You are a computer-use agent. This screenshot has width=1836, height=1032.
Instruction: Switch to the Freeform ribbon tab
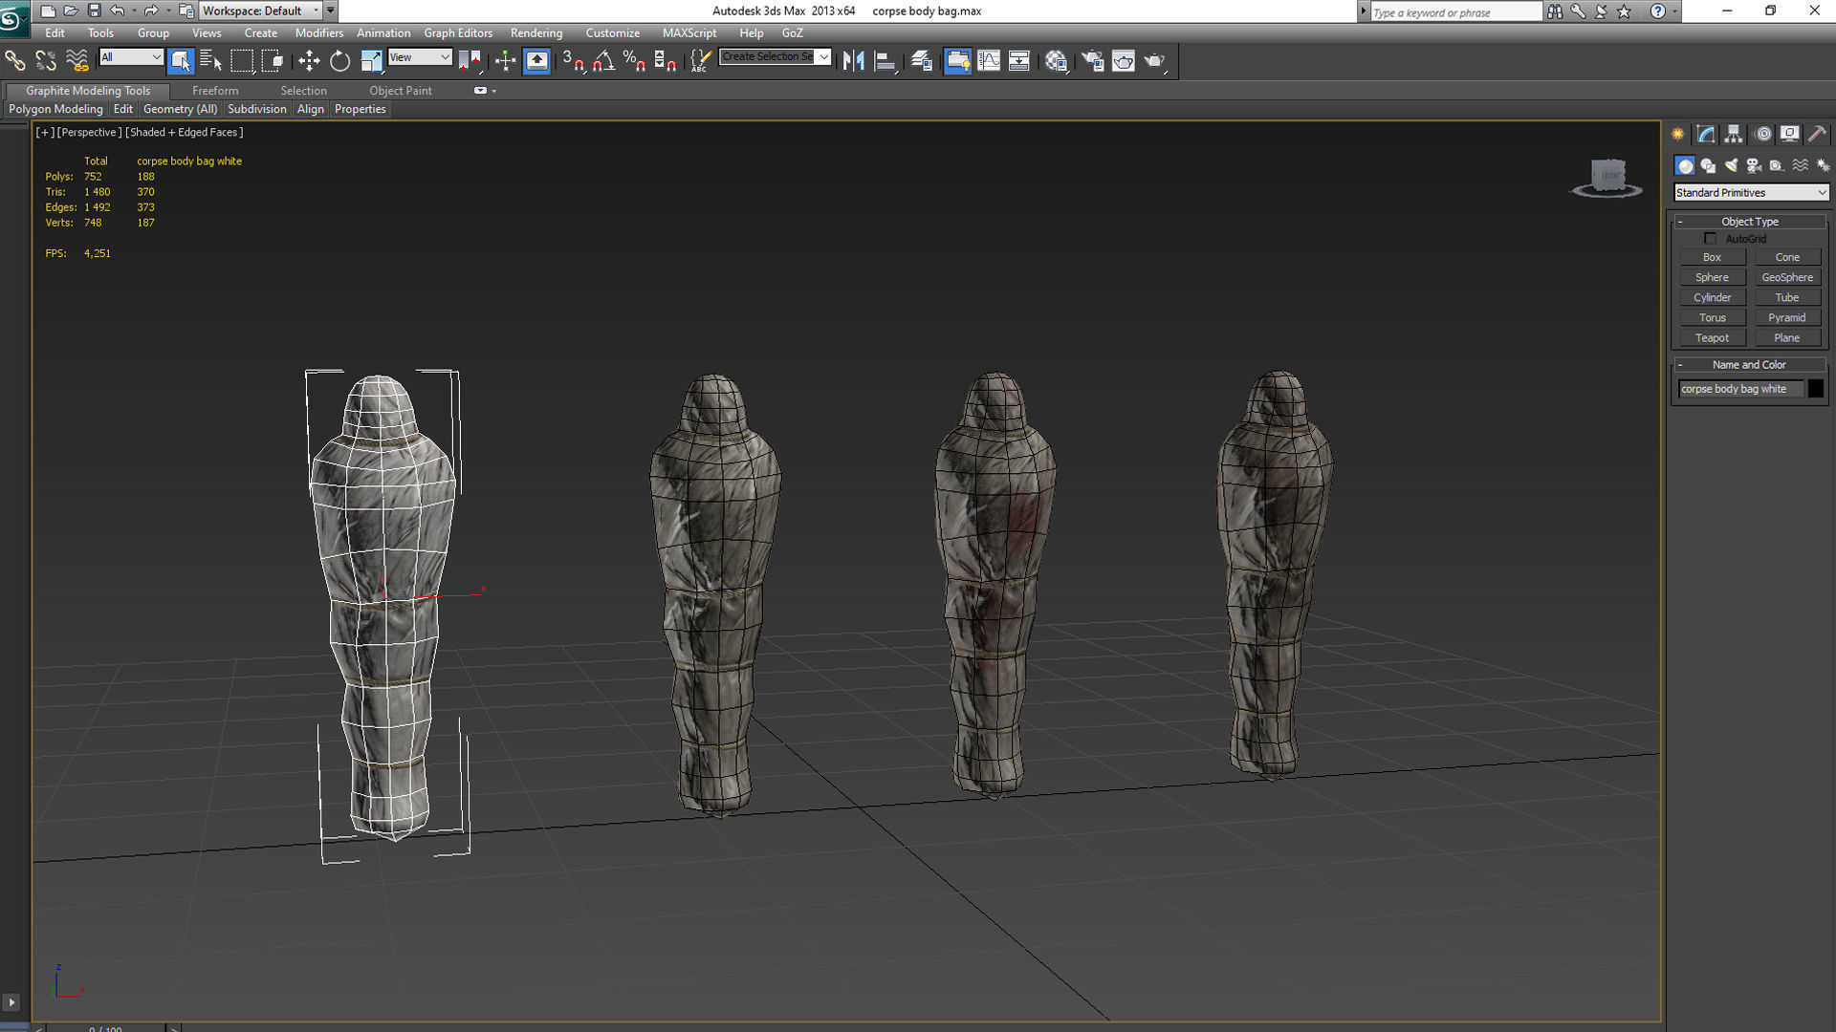(x=215, y=91)
